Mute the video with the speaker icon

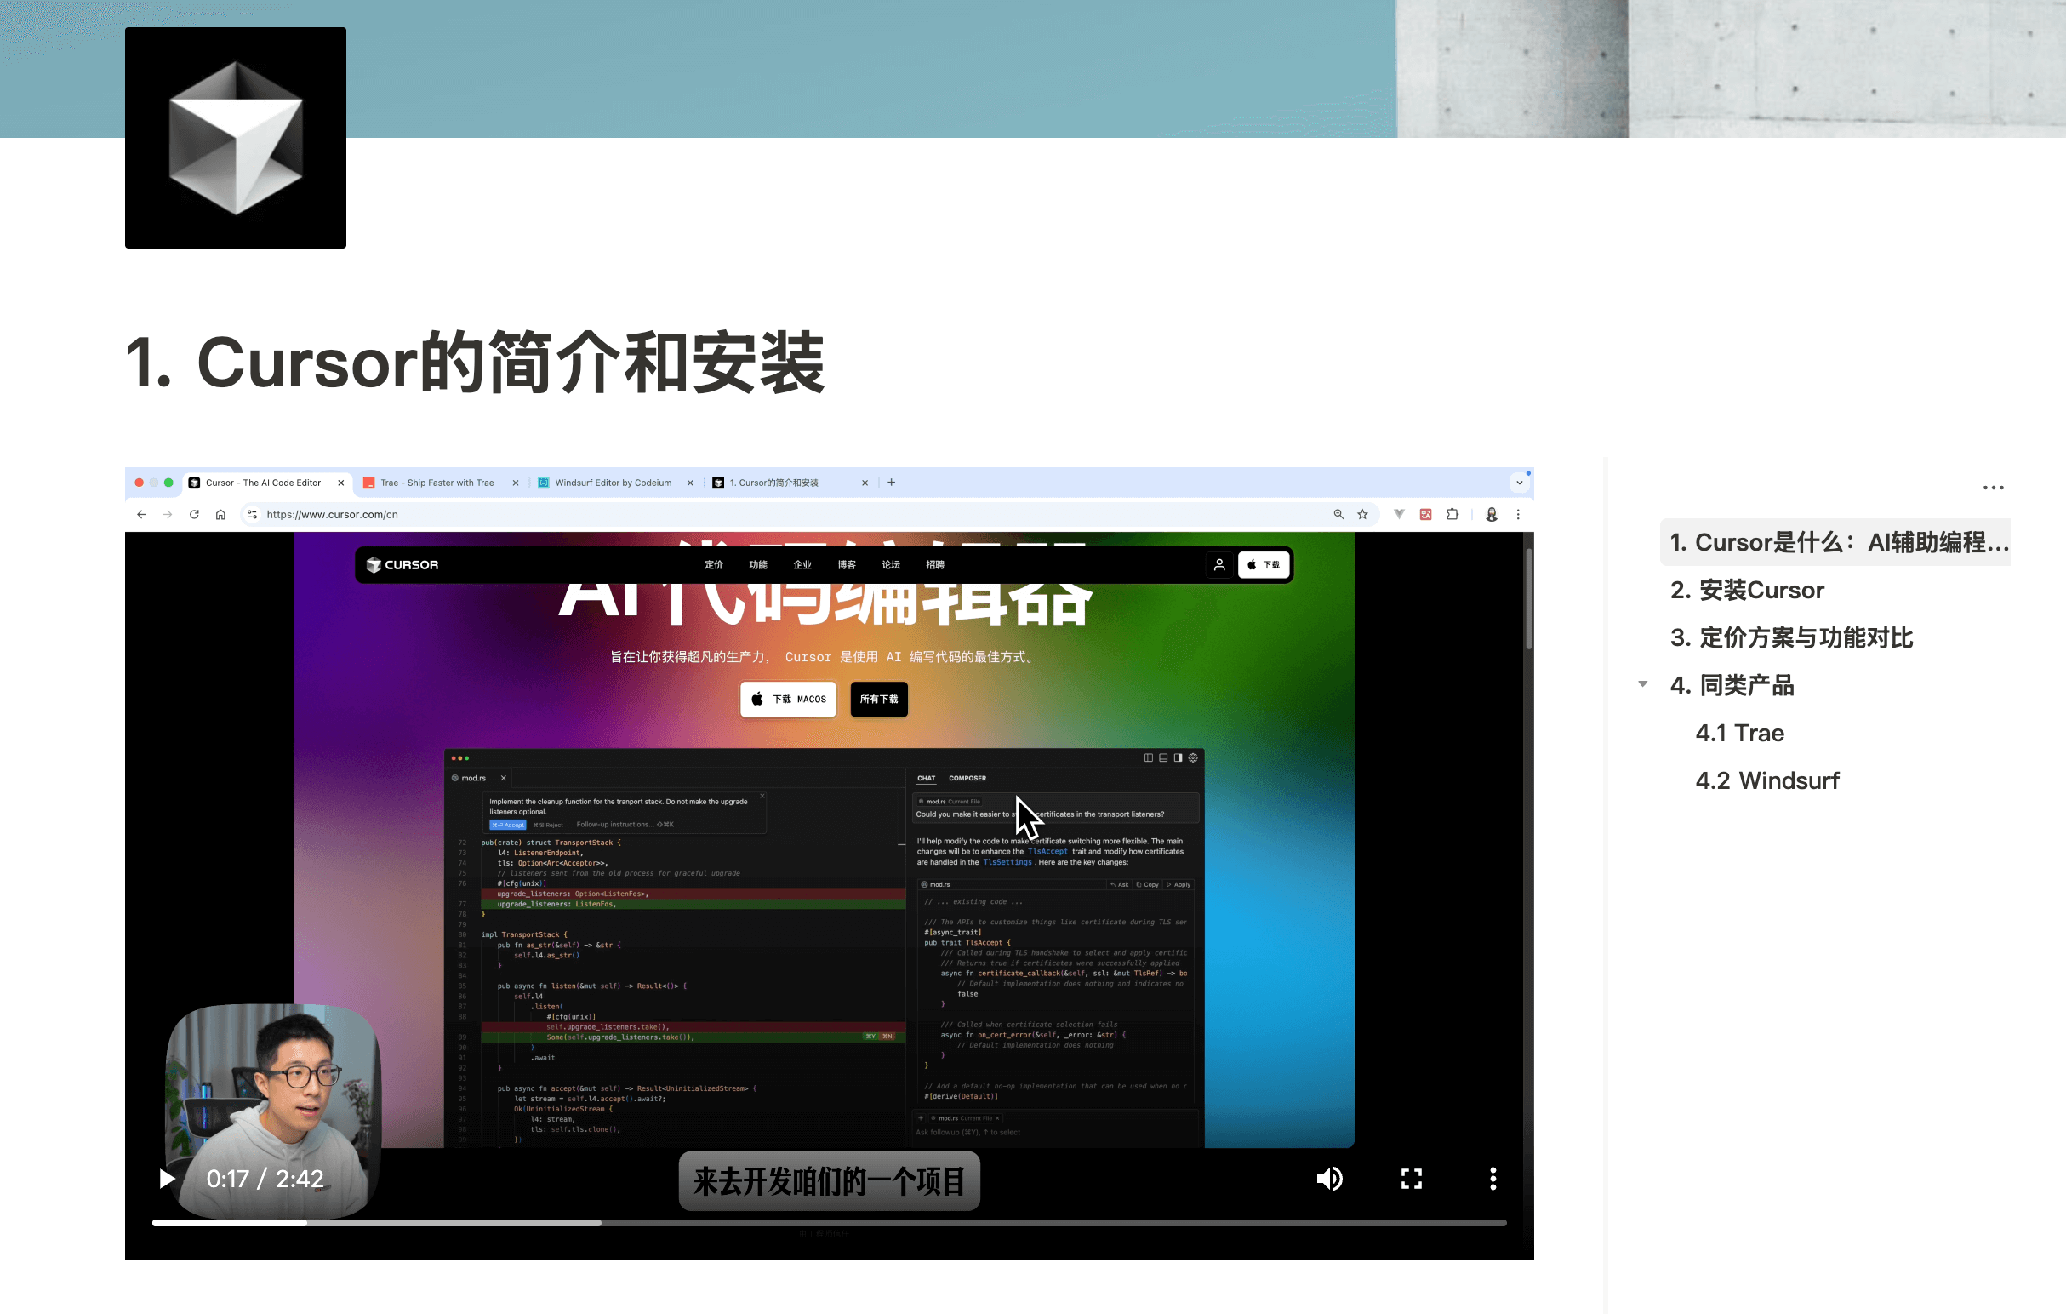pos(1329,1179)
